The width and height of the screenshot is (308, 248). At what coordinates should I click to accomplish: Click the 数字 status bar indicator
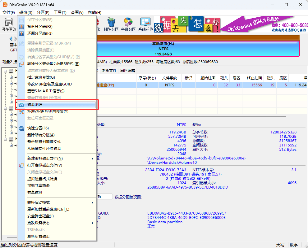coord(294,245)
